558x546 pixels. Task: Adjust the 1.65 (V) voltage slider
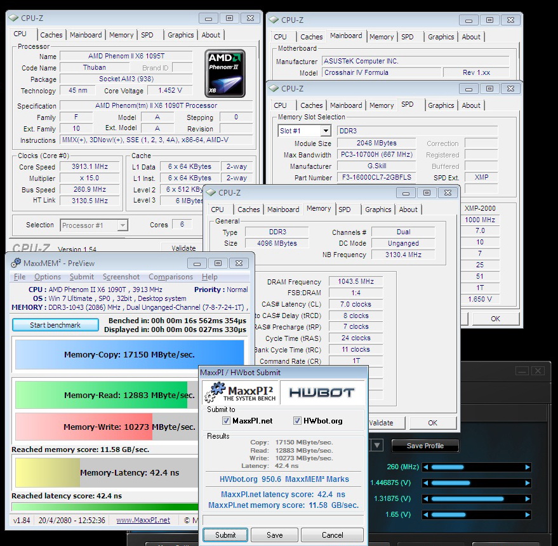tap(477, 515)
